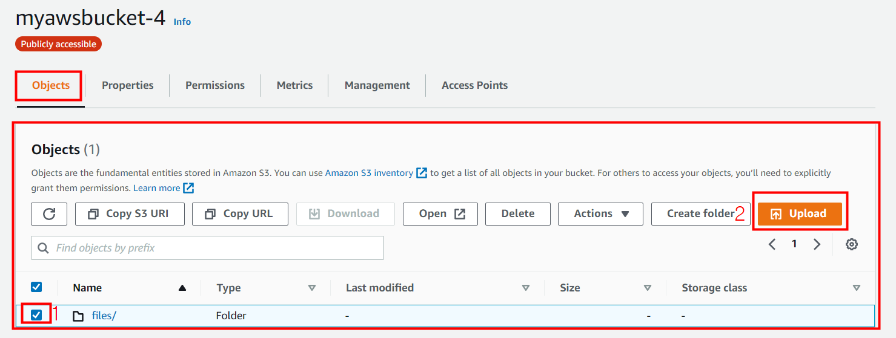Image resolution: width=896 pixels, height=338 pixels.
Task: Go to next page arrow
Action: pyautogui.click(x=817, y=244)
